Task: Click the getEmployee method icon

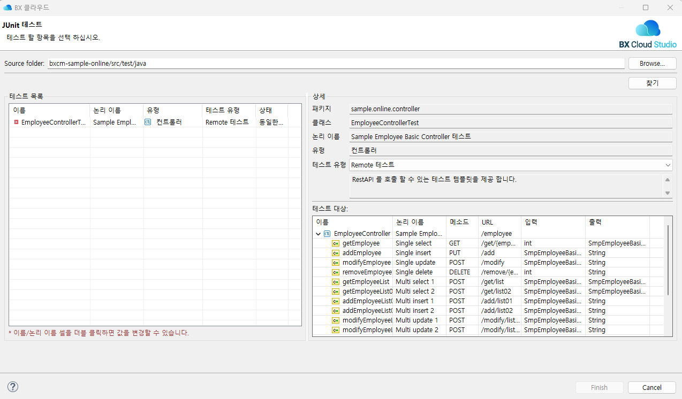Action: [x=336, y=243]
